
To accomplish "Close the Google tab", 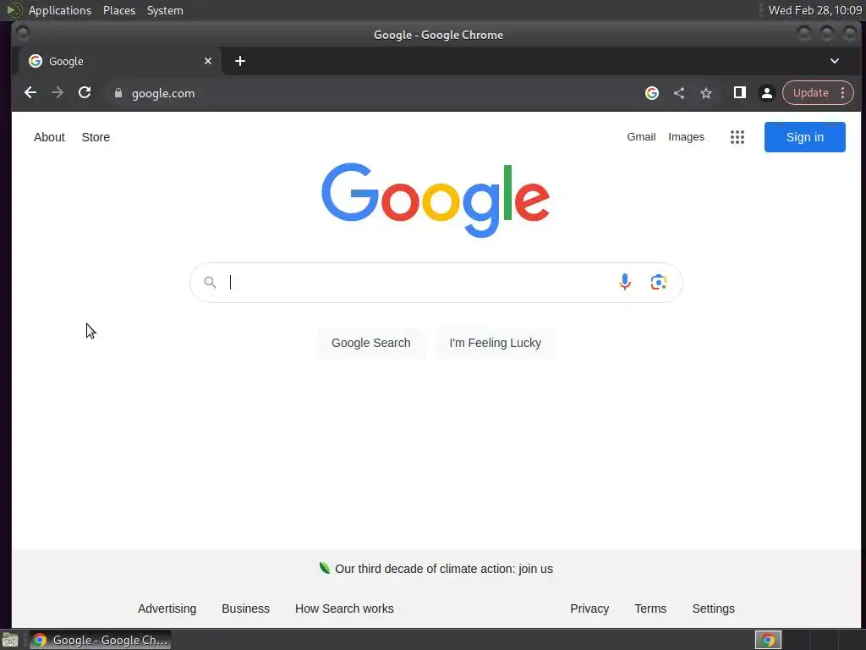I will [208, 61].
